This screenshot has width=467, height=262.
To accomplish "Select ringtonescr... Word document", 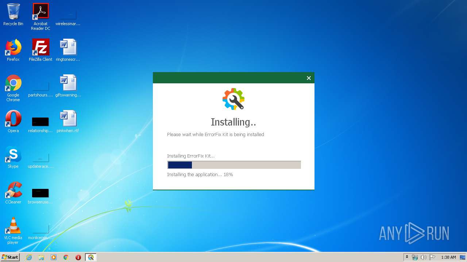I will [x=68, y=50].
